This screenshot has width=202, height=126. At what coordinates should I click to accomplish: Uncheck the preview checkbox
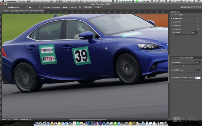(70, 7)
